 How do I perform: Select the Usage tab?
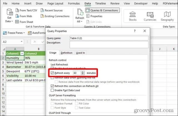click(x=53, y=53)
